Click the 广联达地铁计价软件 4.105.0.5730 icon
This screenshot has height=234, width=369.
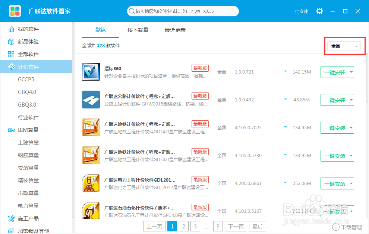(x=91, y=155)
